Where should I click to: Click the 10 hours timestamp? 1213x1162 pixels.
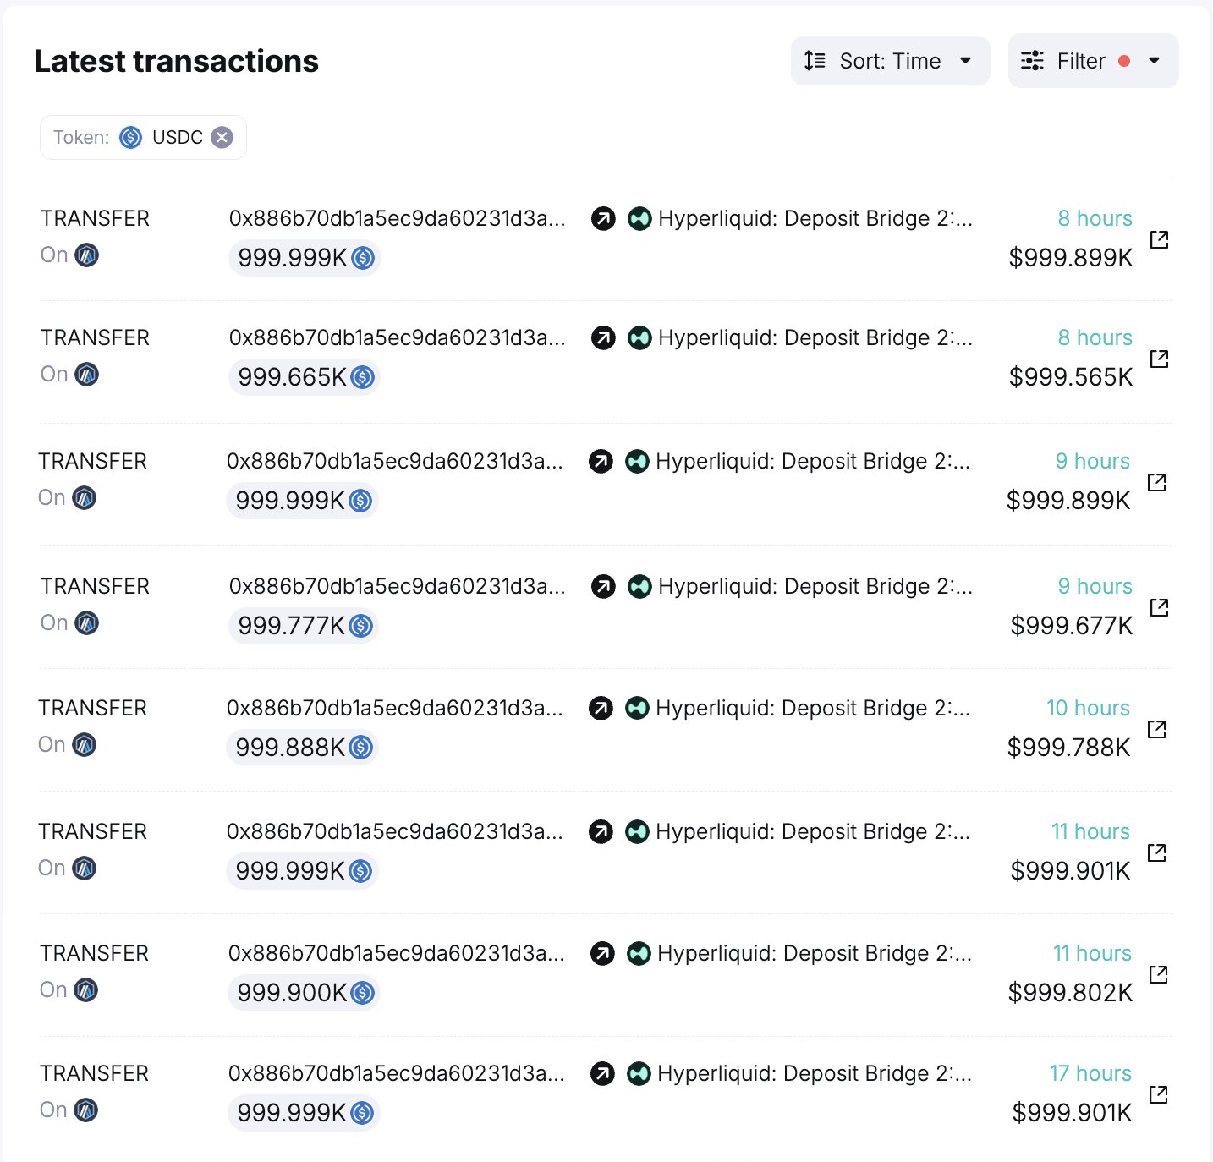click(x=1088, y=708)
